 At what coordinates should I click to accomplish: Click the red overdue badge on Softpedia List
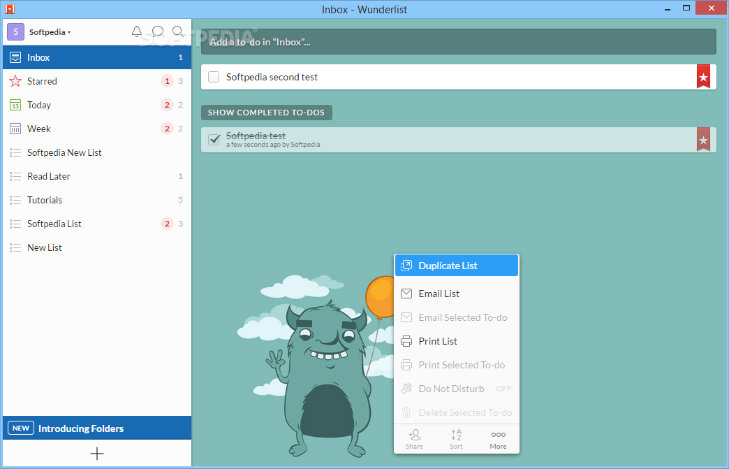pyautogui.click(x=168, y=224)
